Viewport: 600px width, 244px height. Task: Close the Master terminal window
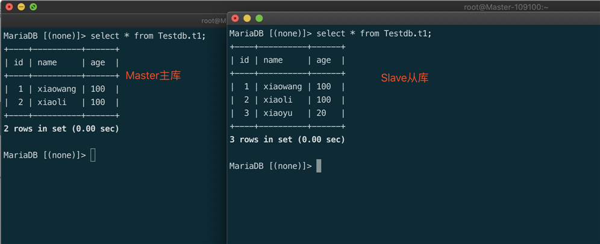coord(9,7)
